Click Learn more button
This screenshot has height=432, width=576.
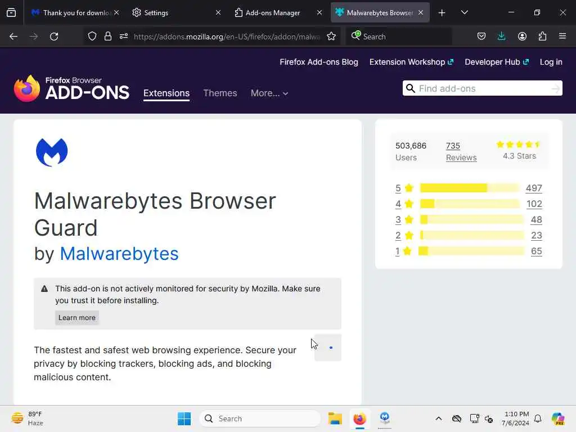click(76, 317)
